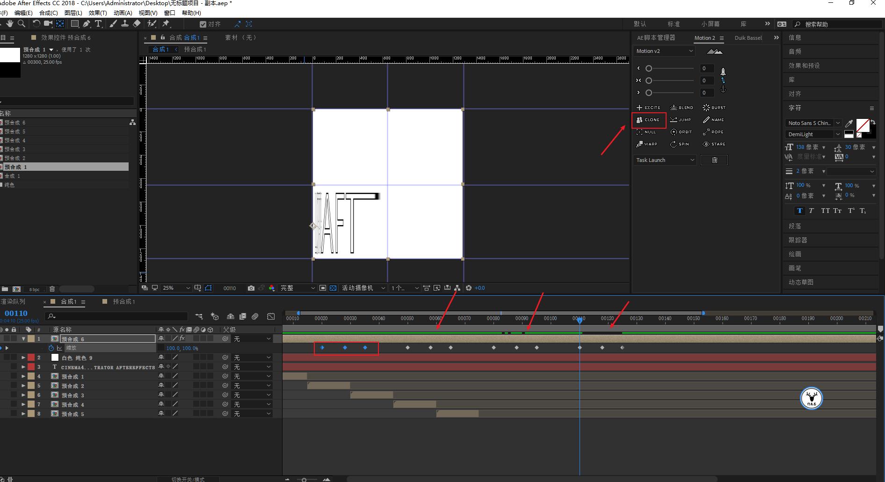
Task: Click the eyedropper in the Character panel
Action: click(849, 124)
